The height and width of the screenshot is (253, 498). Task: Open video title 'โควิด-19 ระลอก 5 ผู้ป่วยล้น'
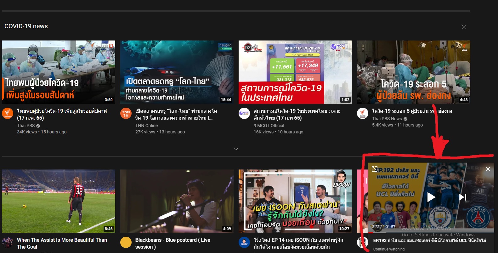point(412,111)
